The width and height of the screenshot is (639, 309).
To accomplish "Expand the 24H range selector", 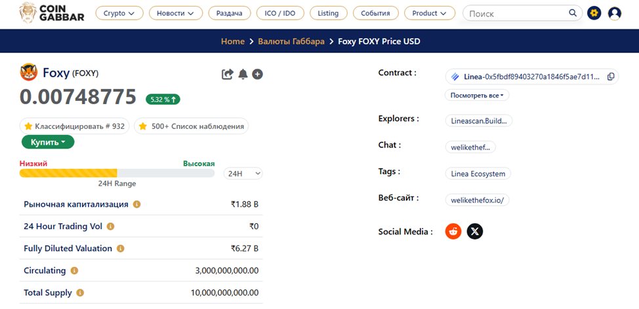I will coord(243,173).
